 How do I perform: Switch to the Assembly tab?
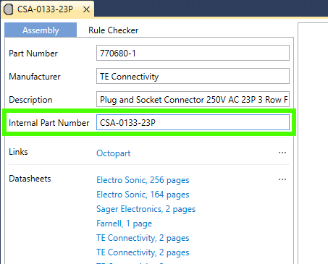41,30
